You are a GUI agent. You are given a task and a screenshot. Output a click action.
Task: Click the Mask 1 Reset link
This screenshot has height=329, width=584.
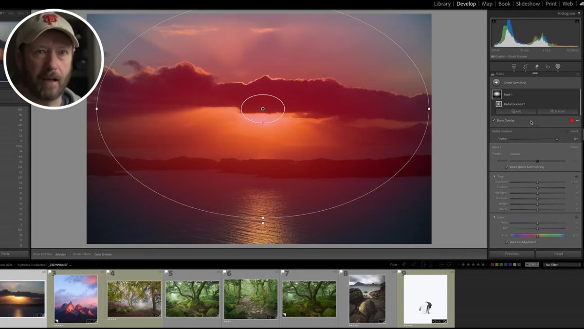pos(574,147)
